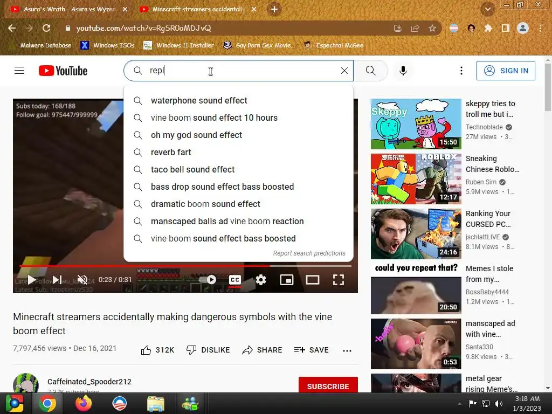Open Chrome three-dot menu
The image size is (552, 414).
540,28
